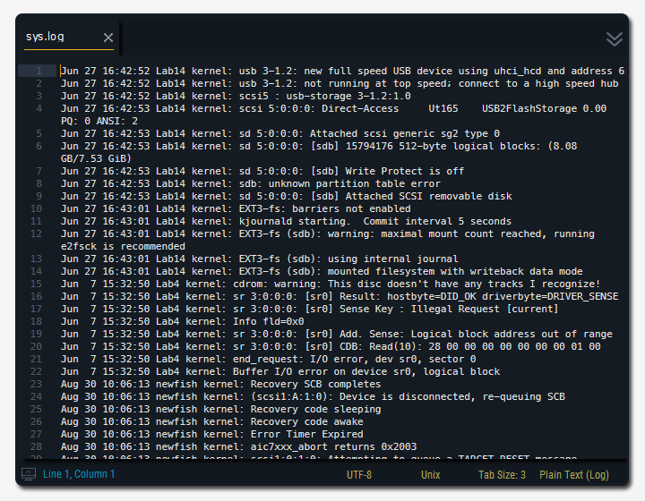Click 'Buffer I/O error on device sr0'
645x501 pixels.
click(x=325, y=371)
